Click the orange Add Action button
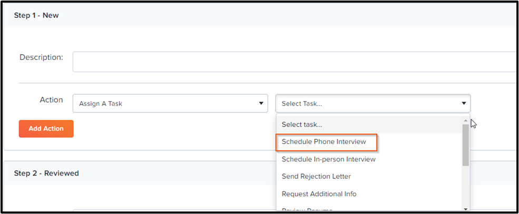Screen dimensions: 519x214 [46, 128]
